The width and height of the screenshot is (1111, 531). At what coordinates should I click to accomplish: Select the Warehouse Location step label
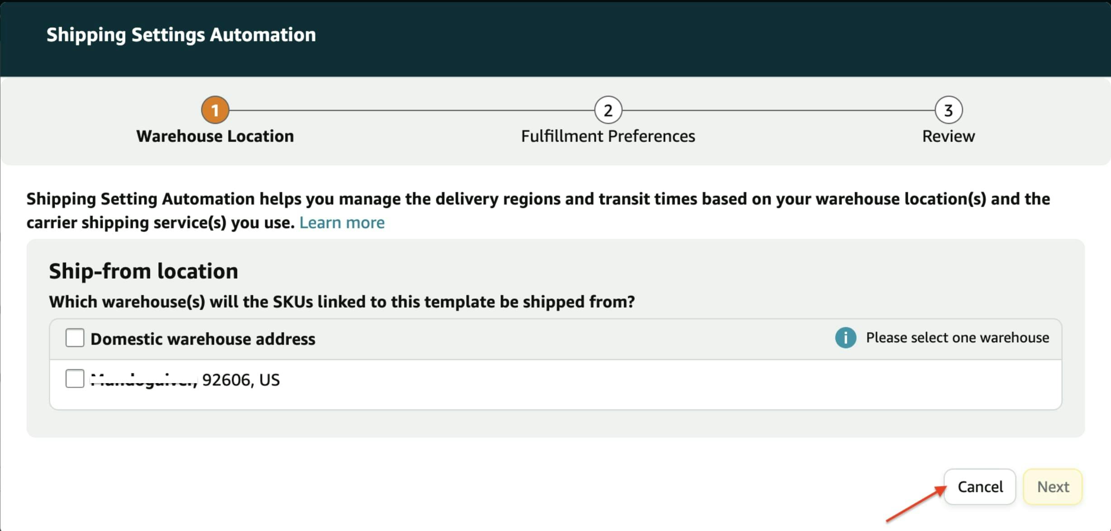(x=215, y=136)
